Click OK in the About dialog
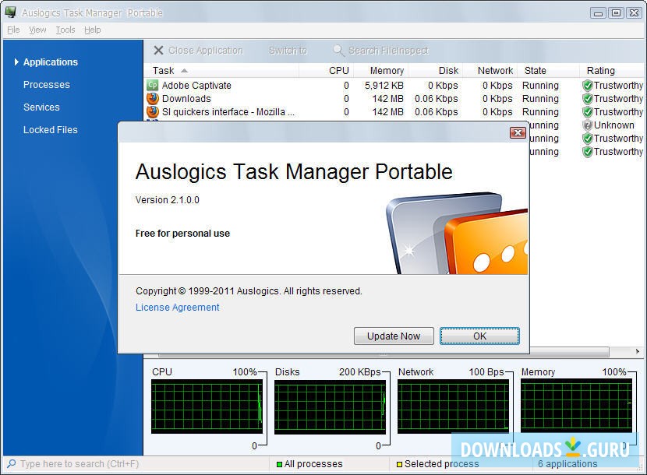The height and width of the screenshot is (475, 647). [x=479, y=336]
